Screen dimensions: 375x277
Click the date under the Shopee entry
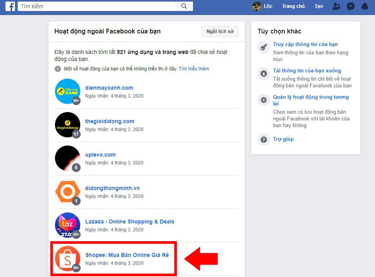[x=114, y=263]
